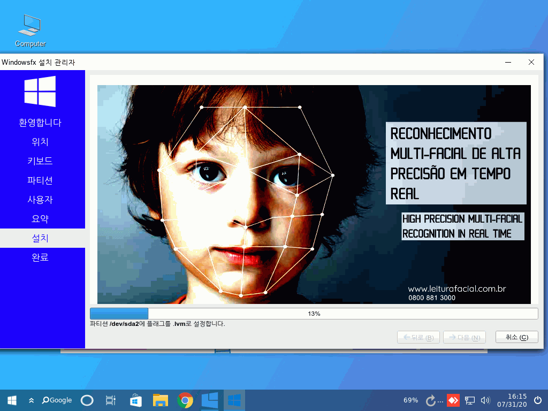Viewport: 548px width, 411px height.
Task: Select the 키보드 step in the sidebar
Action: [x=40, y=161]
